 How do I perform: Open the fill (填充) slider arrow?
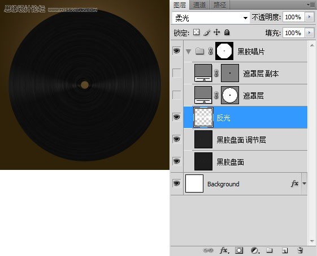[309, 33]
